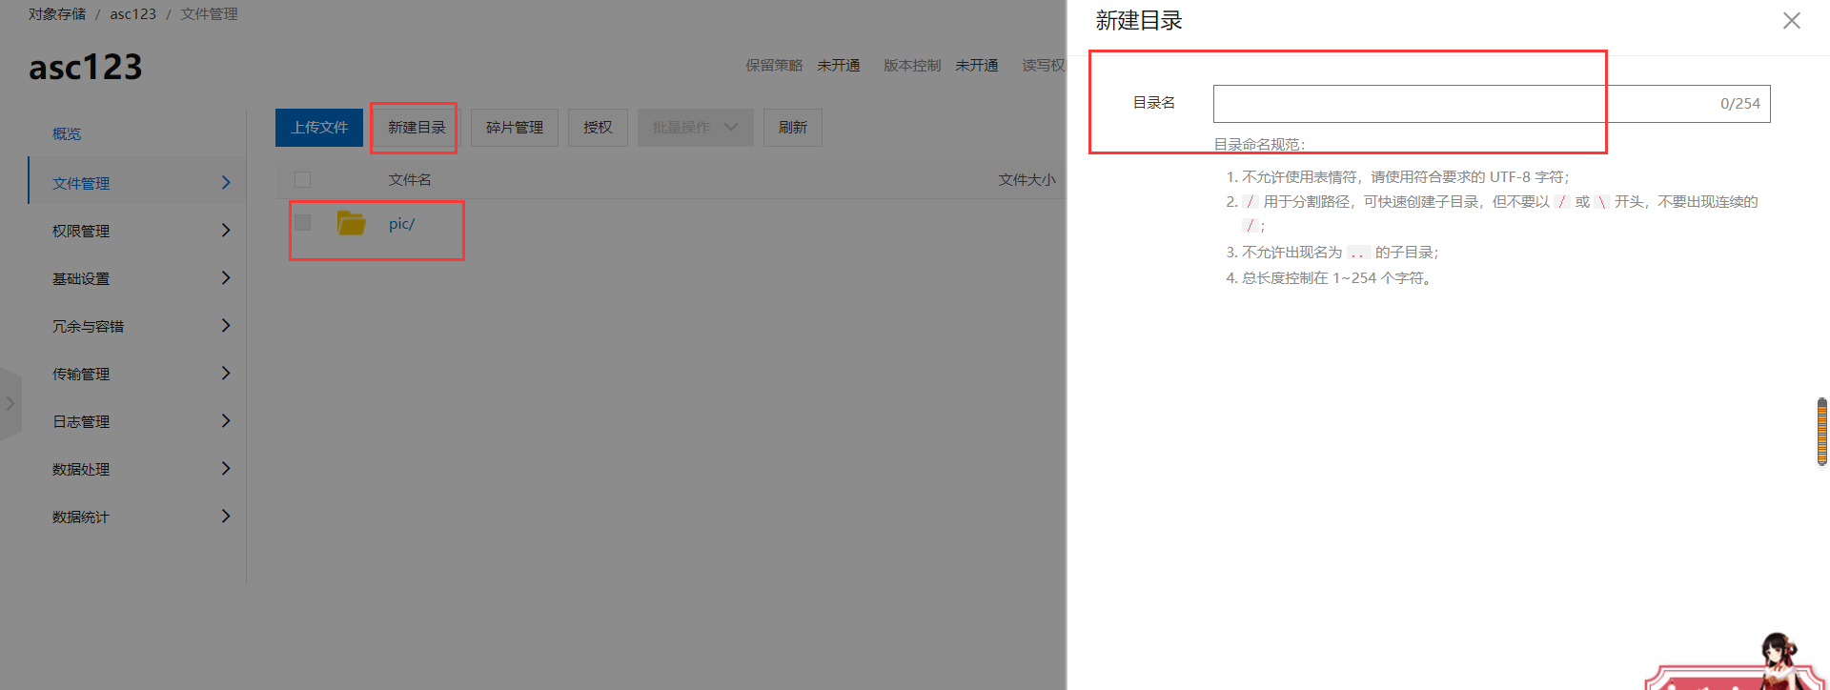Open 数据统计 sidebar section

[81, 517]
